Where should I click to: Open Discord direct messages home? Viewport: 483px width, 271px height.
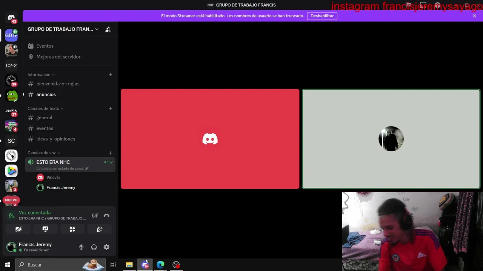tap(11, 18)
